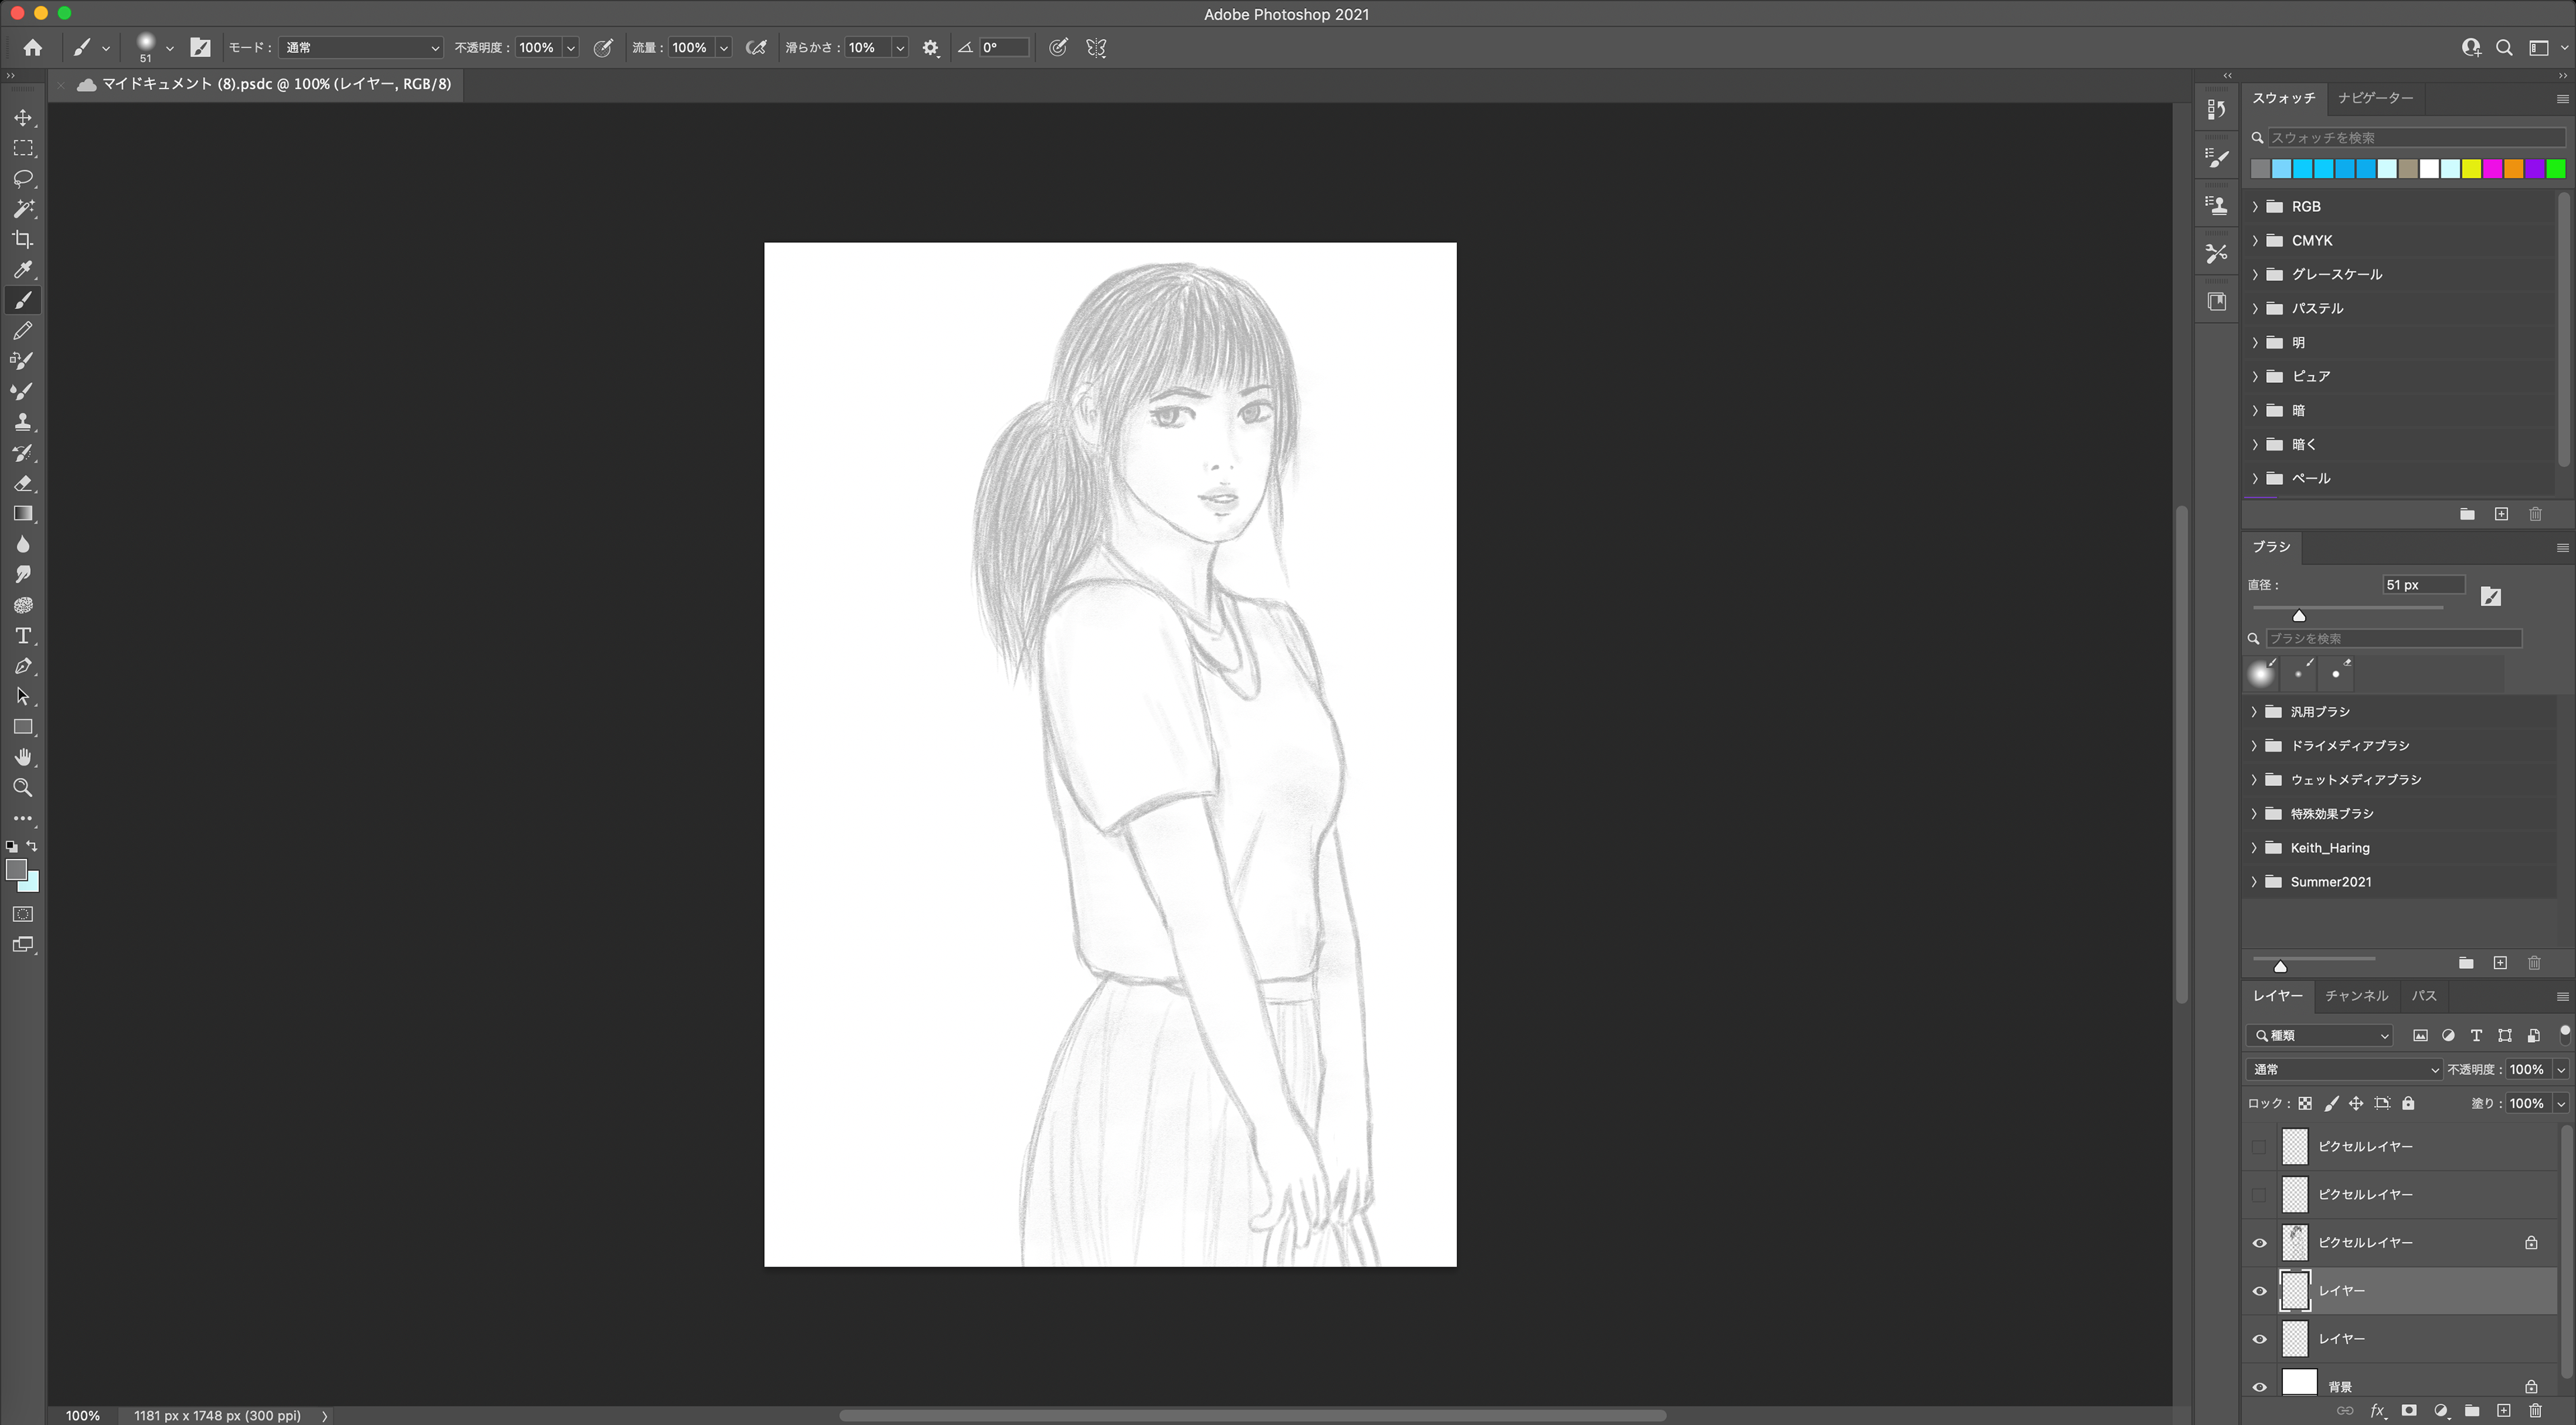Show the topmost hidden ピクセルレイヤー layer
The height and width of the screenshot is (1425, 2576).
(2259, 1146)
